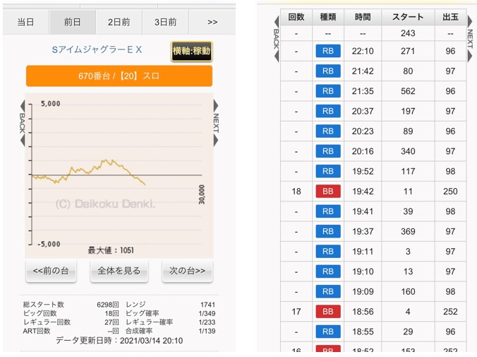Open the 3日前 tab
477x357 pixels.
click(x=166, y=22)
